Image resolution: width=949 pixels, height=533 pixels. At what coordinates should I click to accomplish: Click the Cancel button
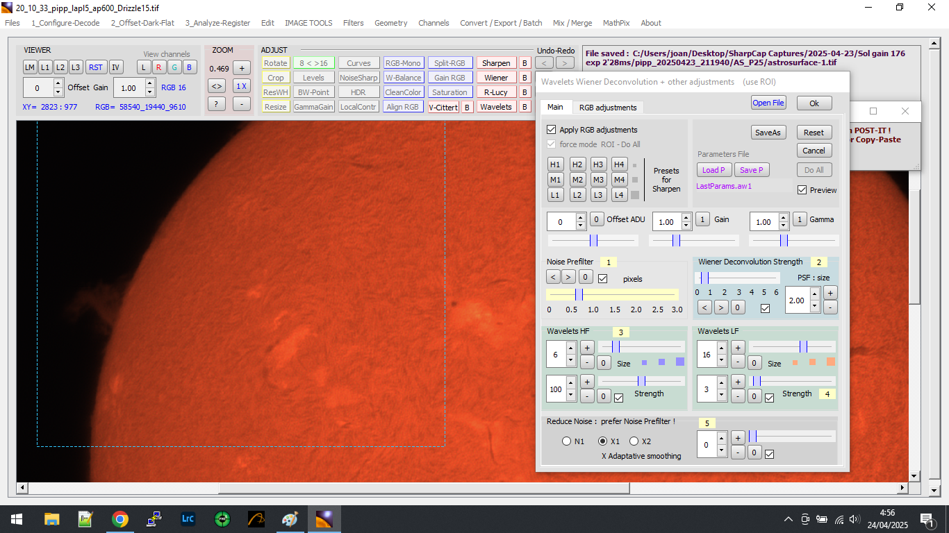click(x=814, y=151)
